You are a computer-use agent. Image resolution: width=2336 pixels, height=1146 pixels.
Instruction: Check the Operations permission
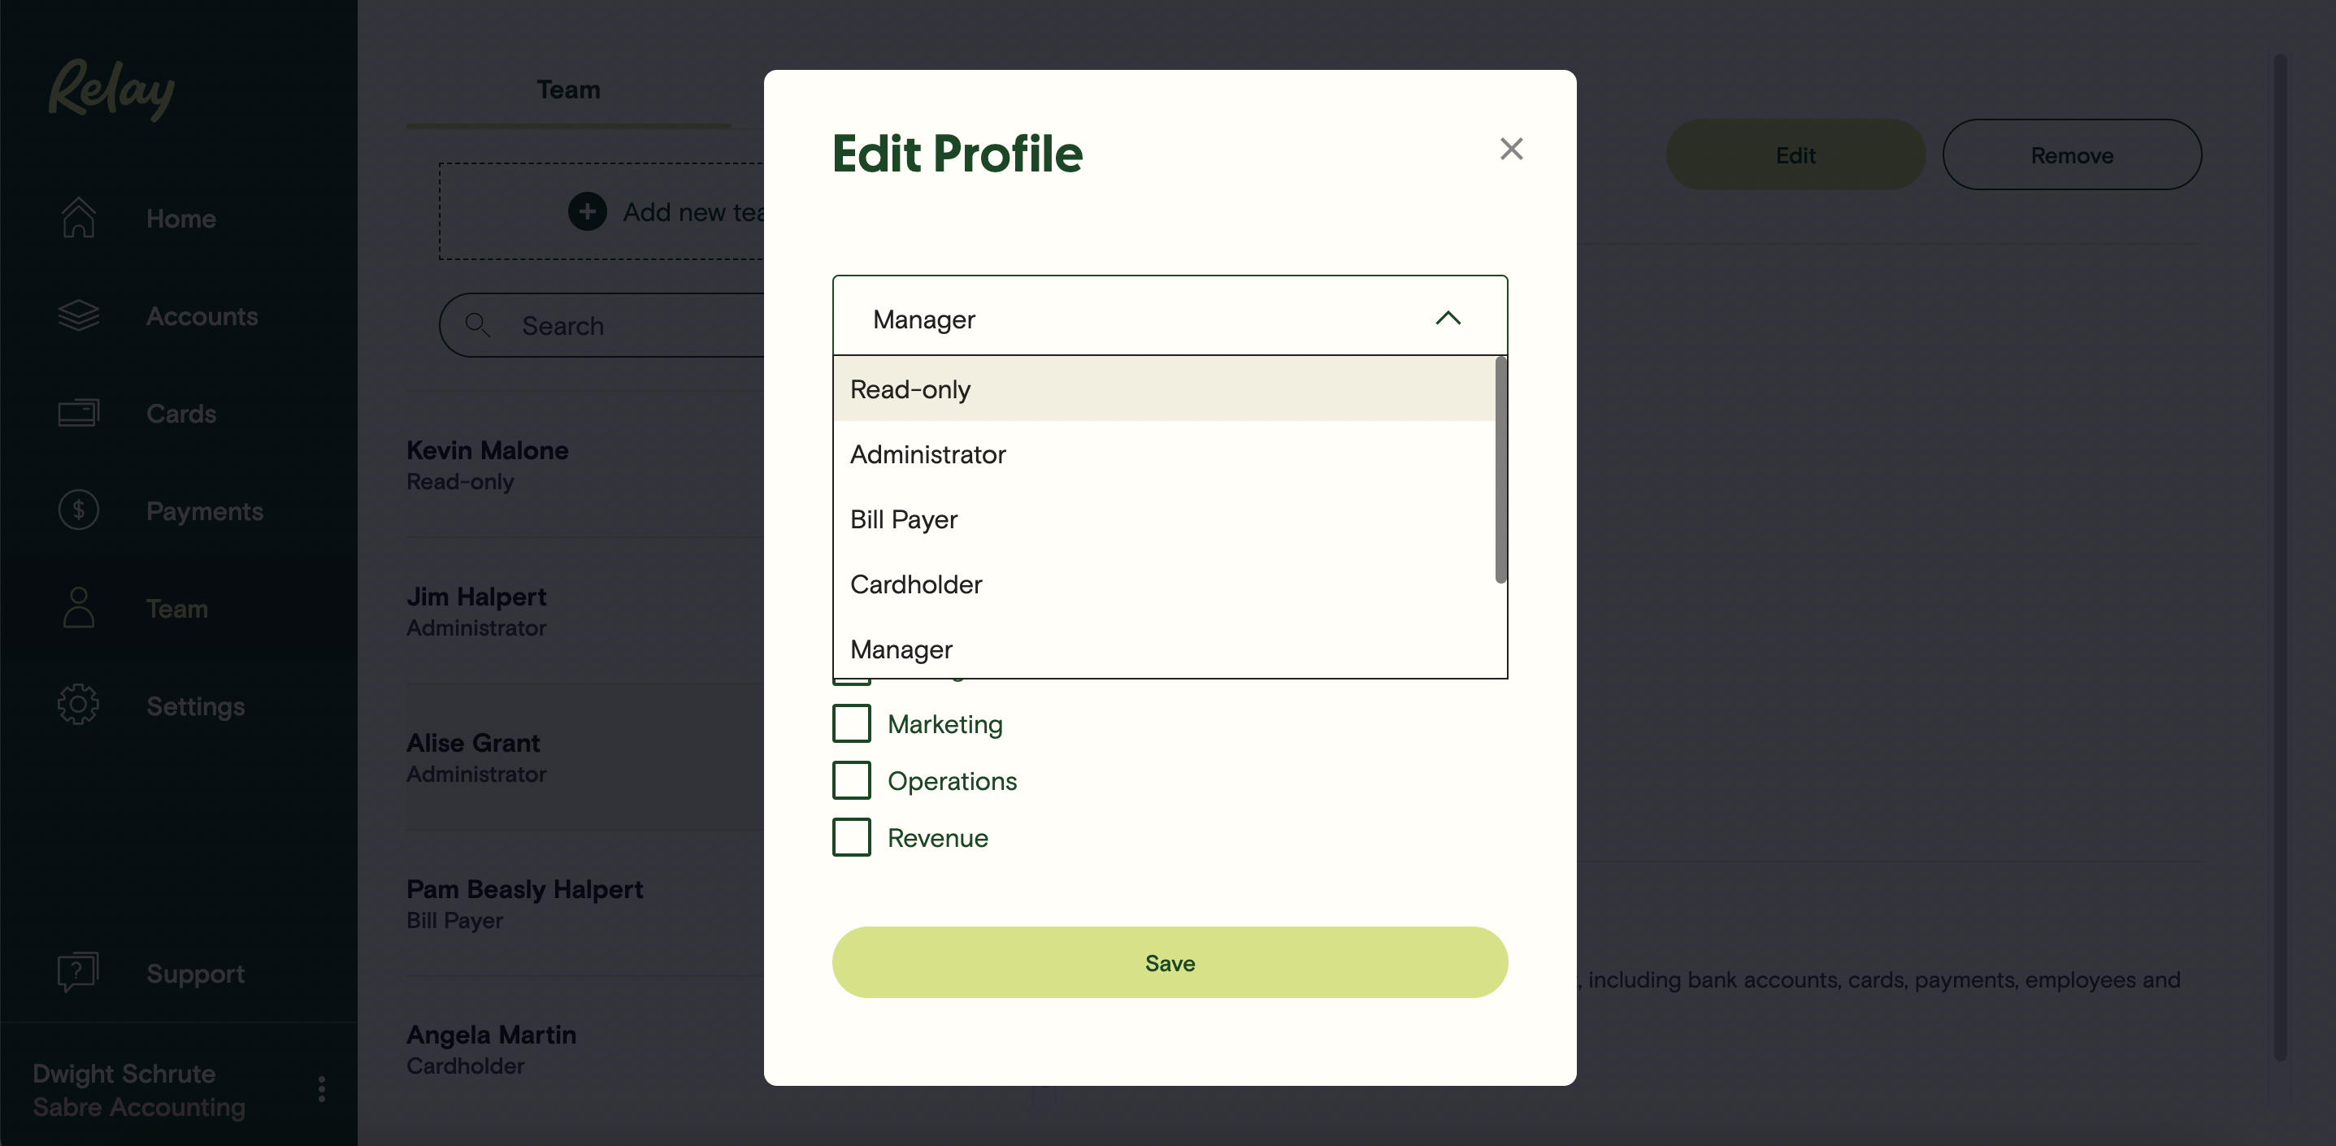tap(851, 779)
